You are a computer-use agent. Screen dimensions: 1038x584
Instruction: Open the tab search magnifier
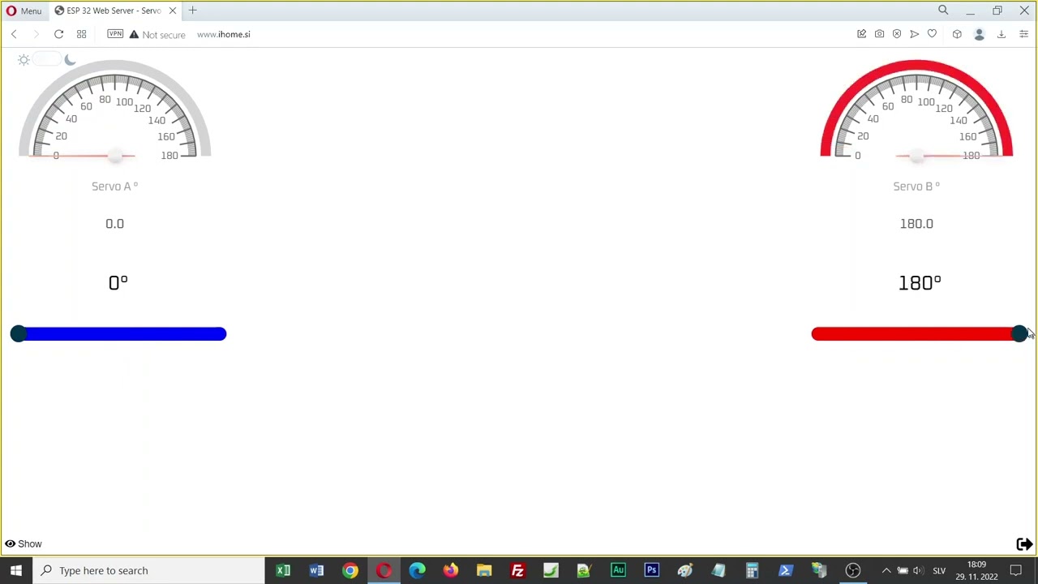click(x=943, y=11)
